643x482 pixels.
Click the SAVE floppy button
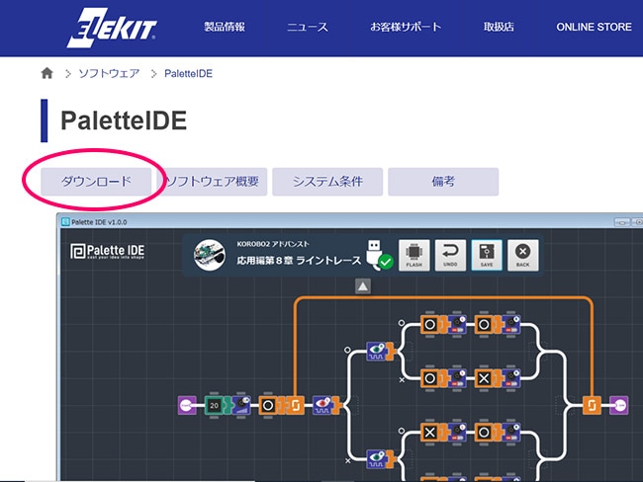487,255
